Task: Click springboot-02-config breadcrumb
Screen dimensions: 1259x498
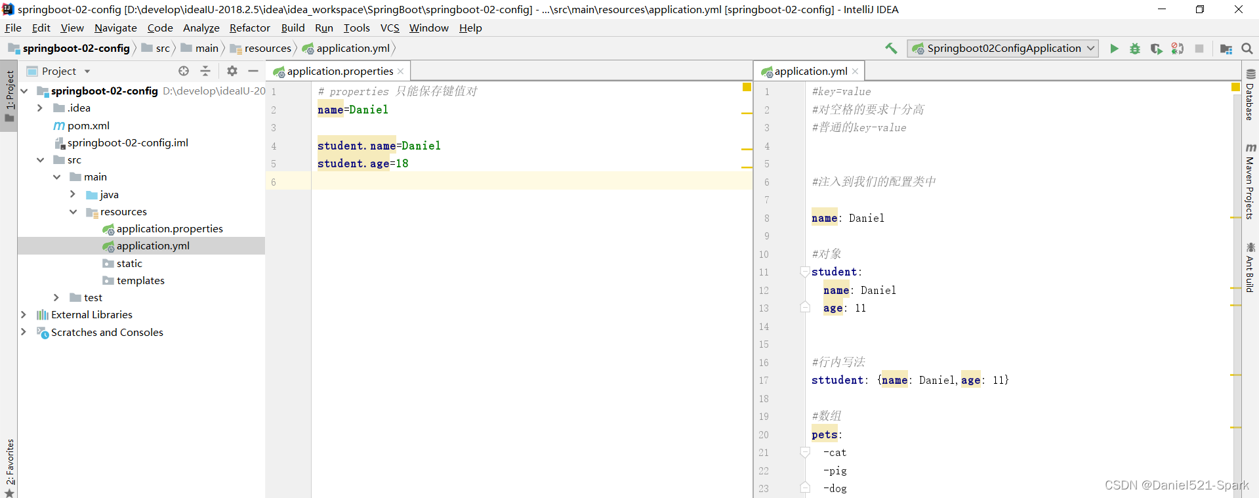Action: pos(70,49)
